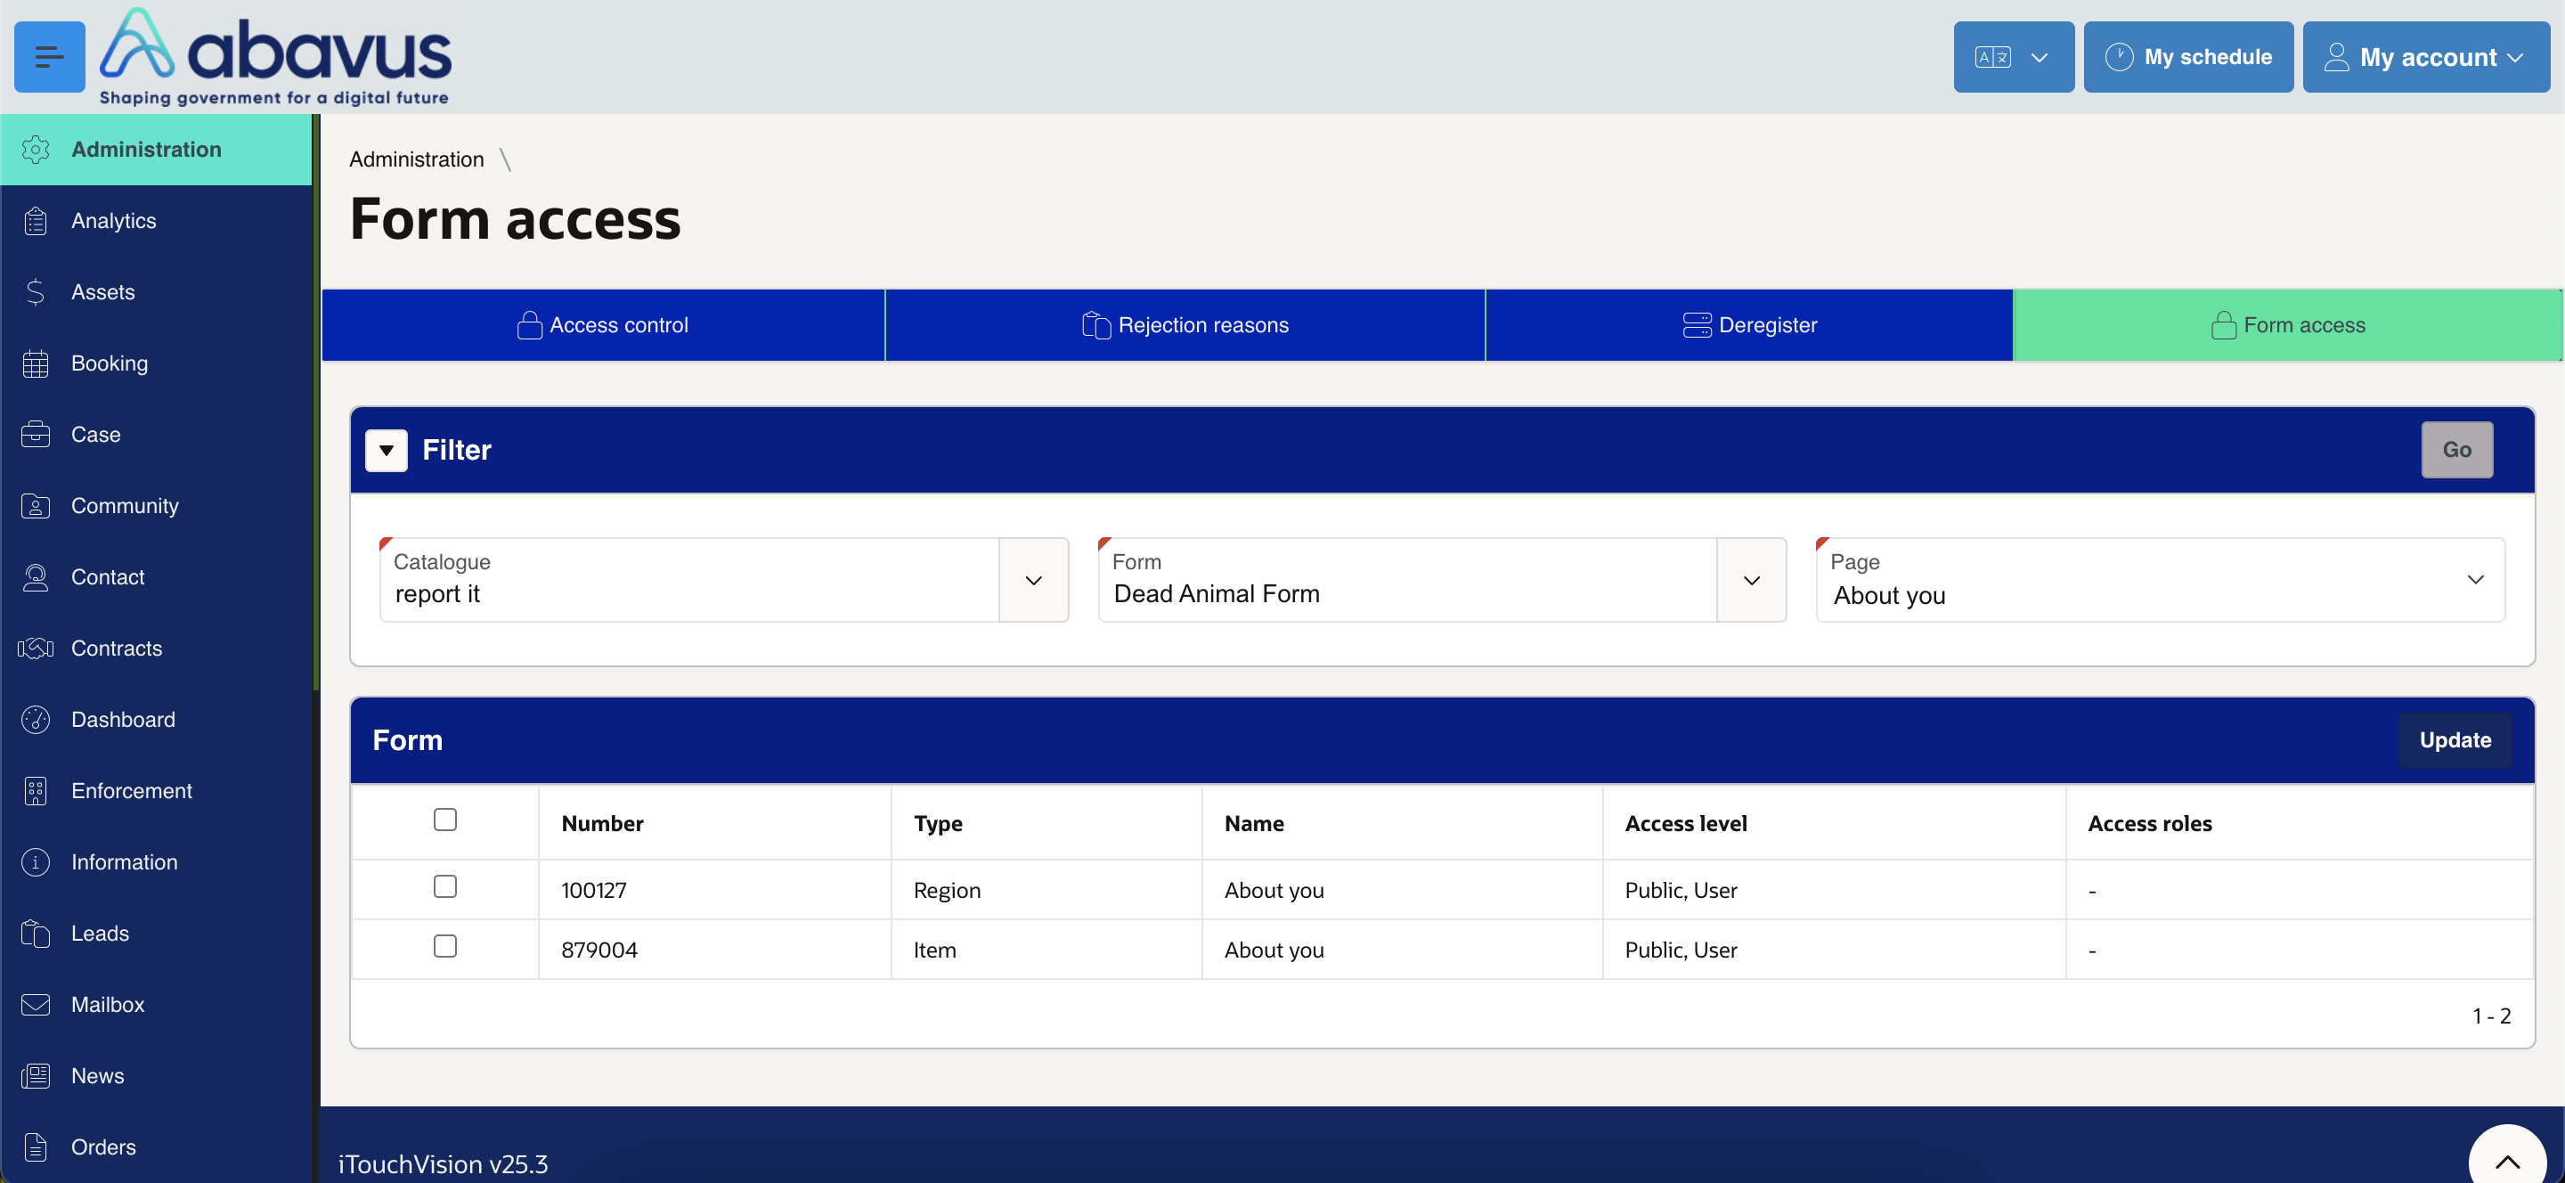Switch to the Rejection reasons tab
The image size is (2565, 1183).
1185,324
